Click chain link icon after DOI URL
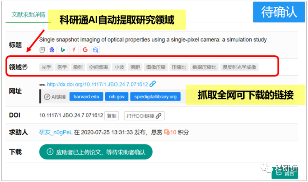Viewport: 308px width, 182px height. coord(153,84)
